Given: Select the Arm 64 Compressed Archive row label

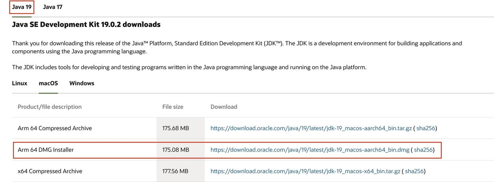Looking at the screenshot, I should tap(55, 128).
